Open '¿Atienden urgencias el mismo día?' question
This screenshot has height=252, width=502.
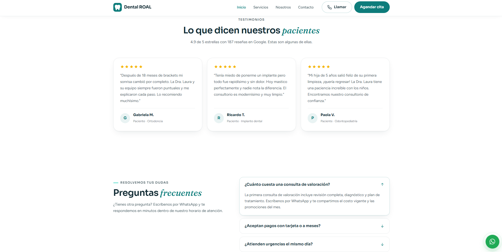[314, 244]
